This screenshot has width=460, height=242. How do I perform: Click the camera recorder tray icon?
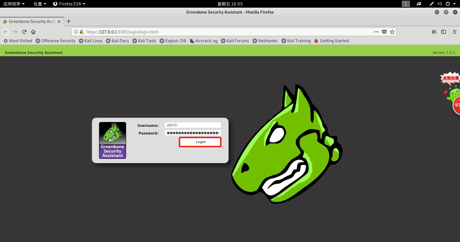click(419, 4)
